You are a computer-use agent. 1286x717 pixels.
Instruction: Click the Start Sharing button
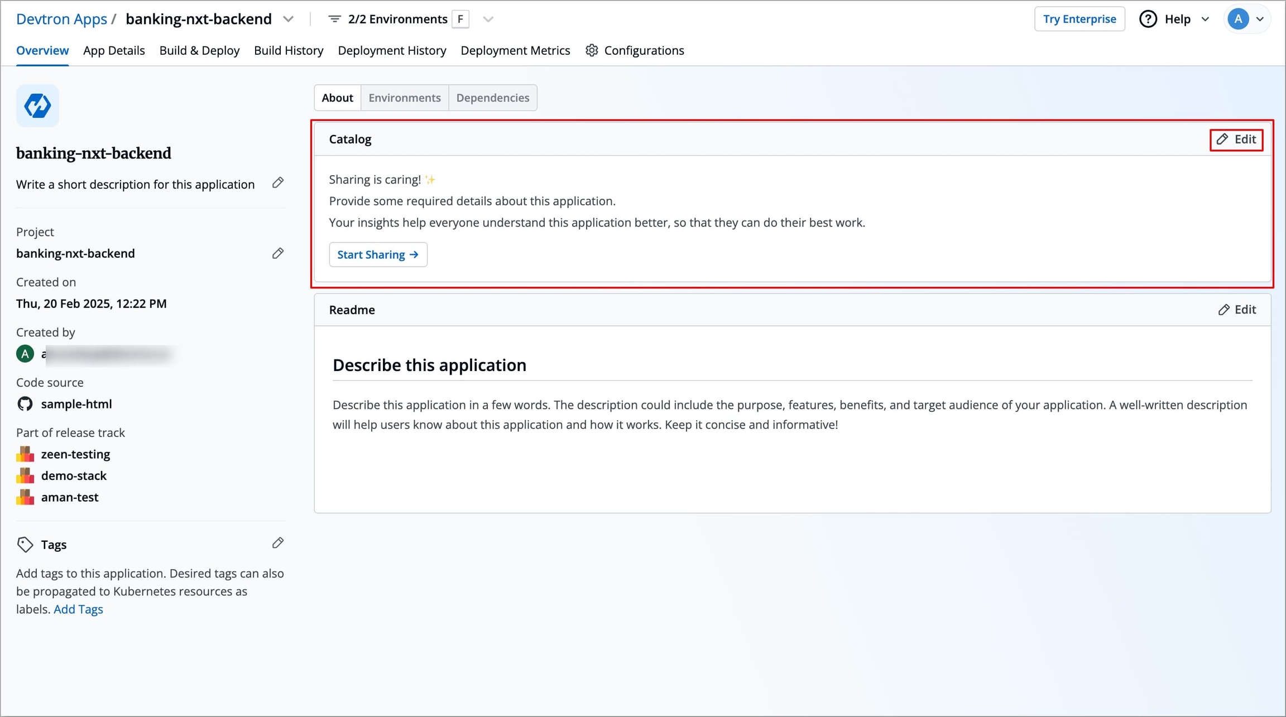[x=378, y=254]
